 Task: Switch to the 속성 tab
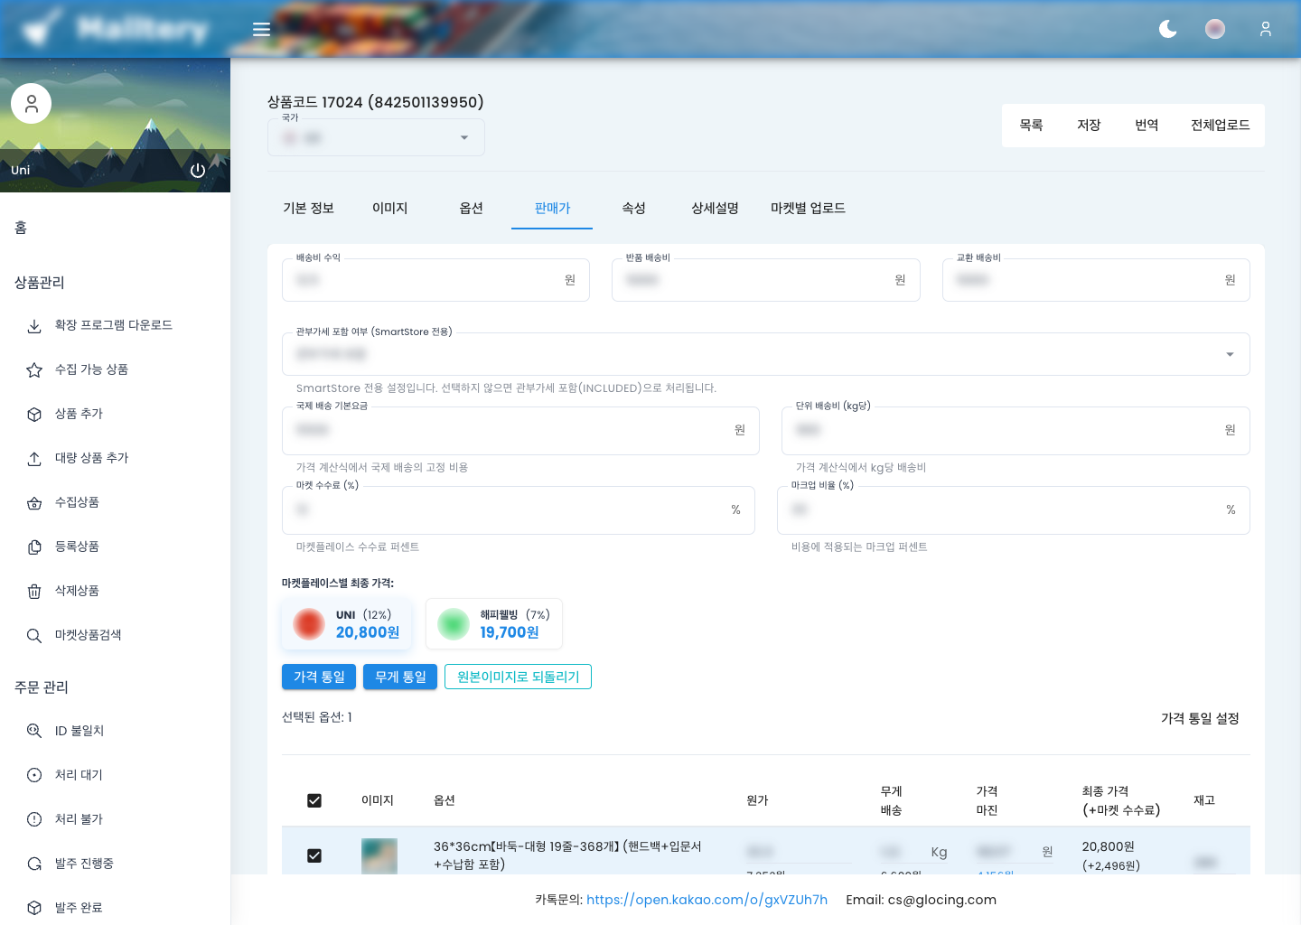point(633,209)
